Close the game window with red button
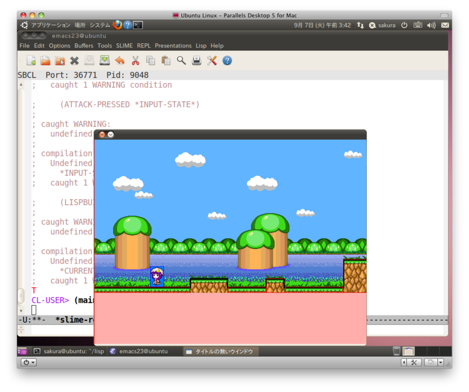Viewport: 469px width, 392px height. [102, 135]
